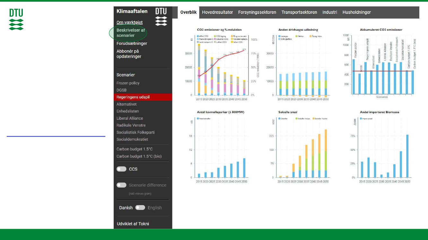Screen dimensions: 428x240
Task: Select the Radikale Venstre scenario
Action: pyautogui.click(x=131, y=125)
